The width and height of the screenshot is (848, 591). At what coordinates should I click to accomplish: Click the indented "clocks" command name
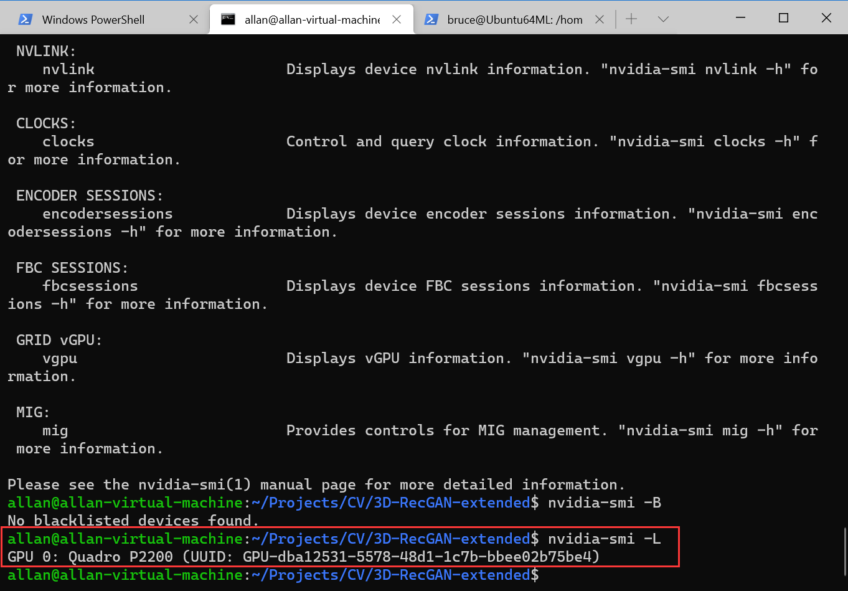[68, 141]
